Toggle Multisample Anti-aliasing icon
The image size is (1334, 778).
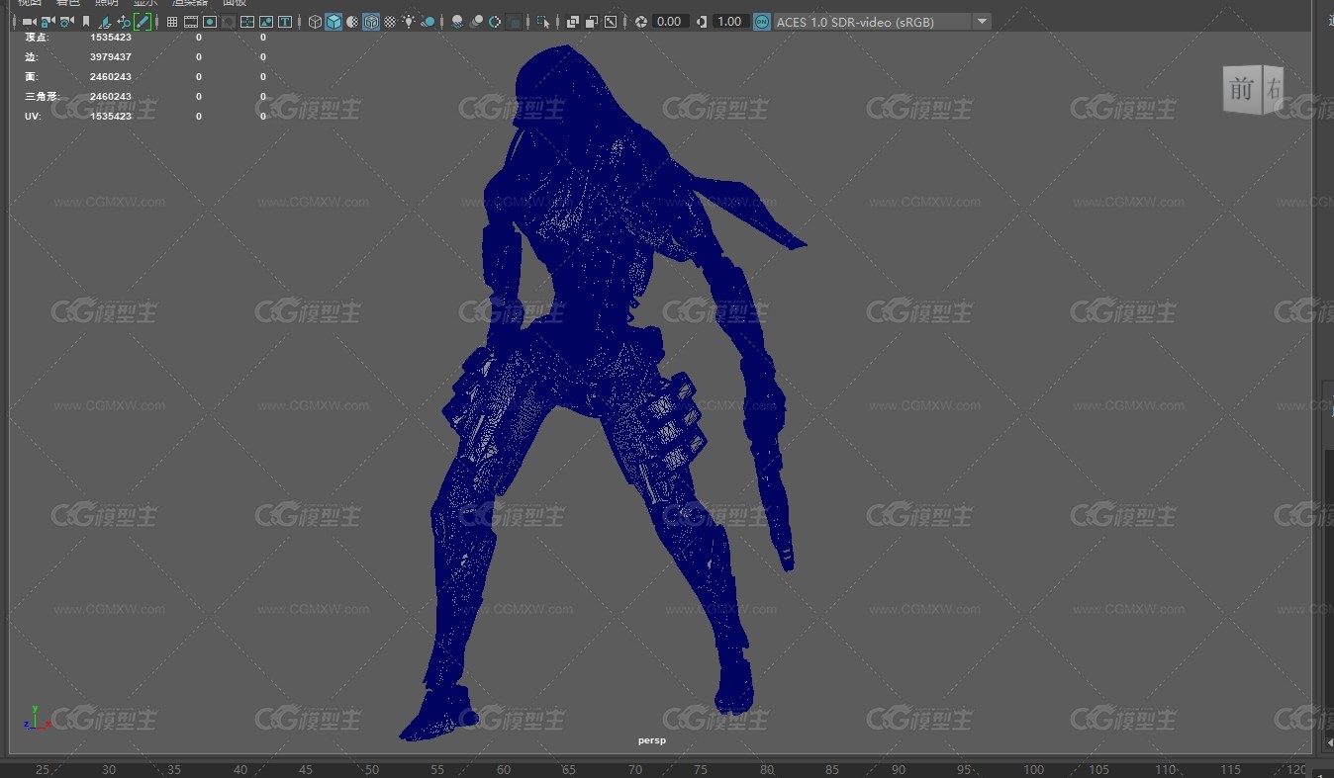pos(495,21)
